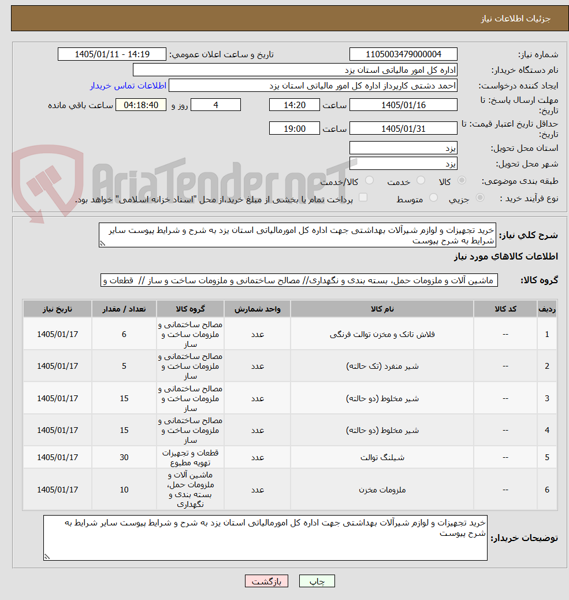Image resolution: width=569 pixels, height=600 pixels.
Task: Toggle the Islamic treasury payment checkbox
Action: pyautogui.click(x=363, y=198)
